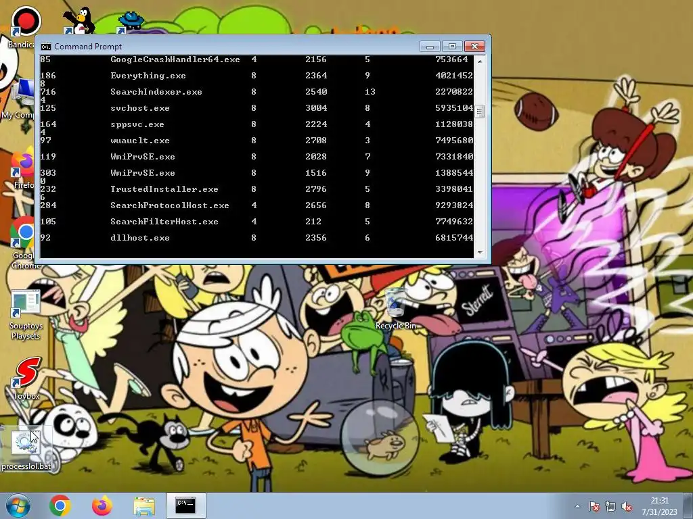Click SearchFilterHost.exe in the process list
The image size is (693, 519).
point(164,222)
